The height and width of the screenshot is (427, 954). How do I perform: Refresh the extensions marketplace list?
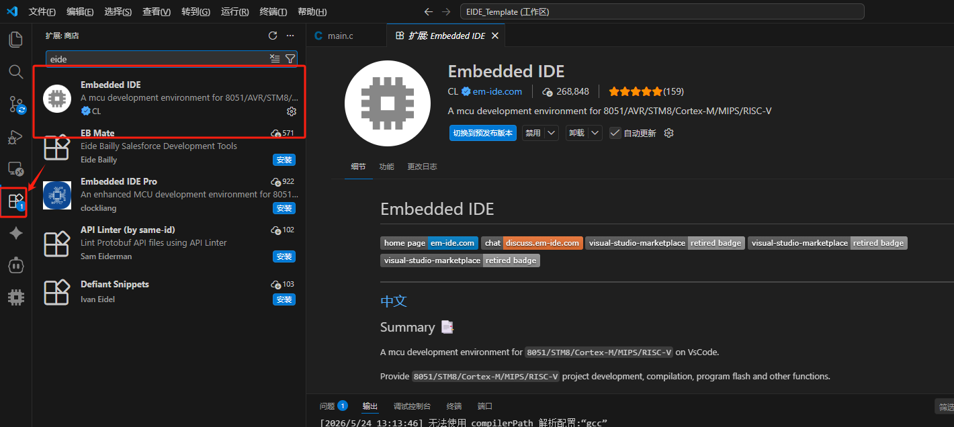(273, 36)
